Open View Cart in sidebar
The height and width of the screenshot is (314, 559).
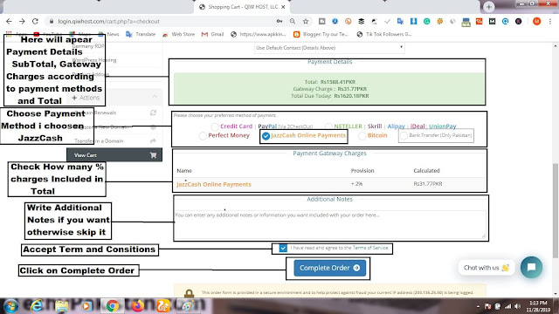(x=114, y=155)
